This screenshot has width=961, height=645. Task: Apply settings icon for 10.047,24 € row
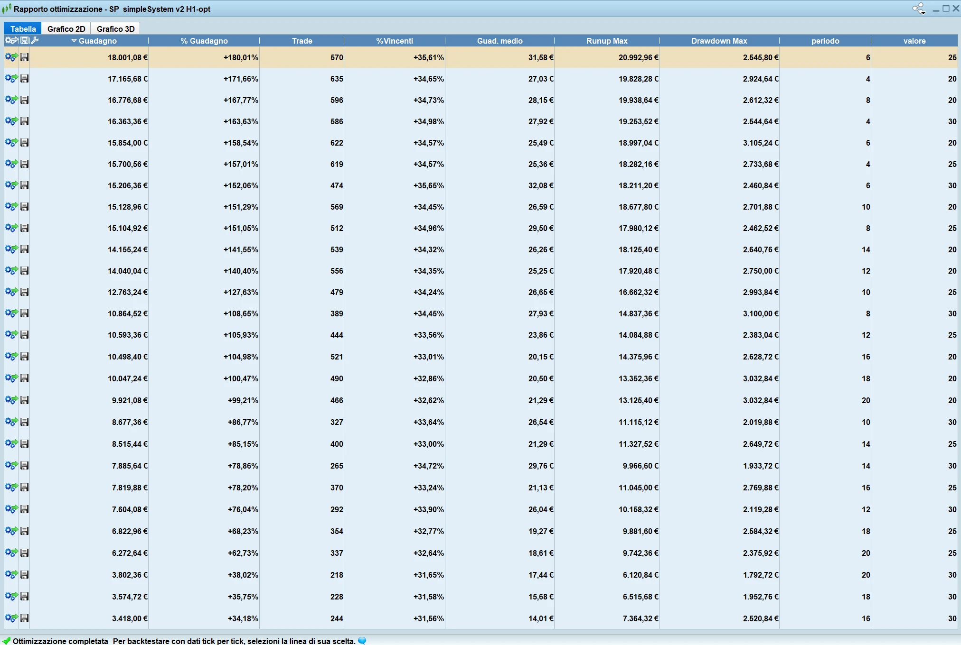coord(11,378)
